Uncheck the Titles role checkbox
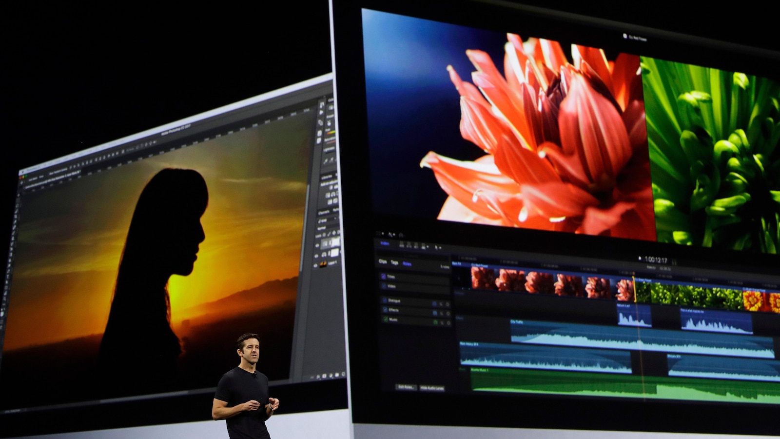780x439 pixels. (x=383, y=277)
